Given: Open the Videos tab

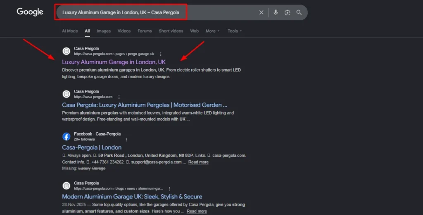Looking at the screenshot, I should tap(124, 31).
